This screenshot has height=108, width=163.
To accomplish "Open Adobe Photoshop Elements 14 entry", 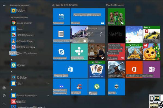I will 28,107.
